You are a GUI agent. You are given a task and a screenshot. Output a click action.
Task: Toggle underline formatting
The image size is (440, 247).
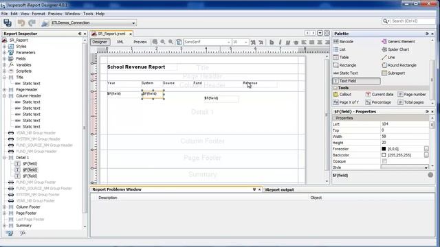(287, 42)
